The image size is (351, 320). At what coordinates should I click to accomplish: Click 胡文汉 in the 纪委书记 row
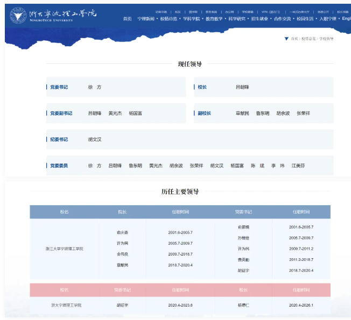(x=95, y=140)
